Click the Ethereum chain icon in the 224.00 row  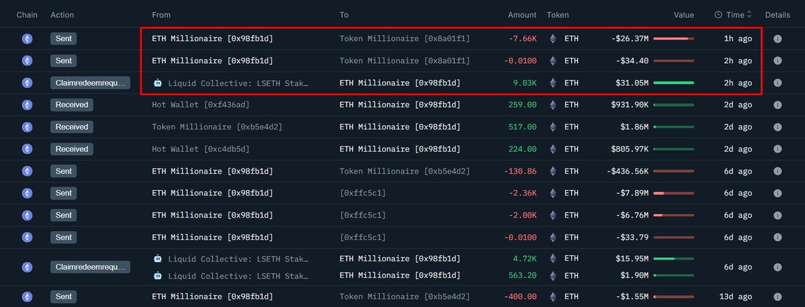[28, 149]
